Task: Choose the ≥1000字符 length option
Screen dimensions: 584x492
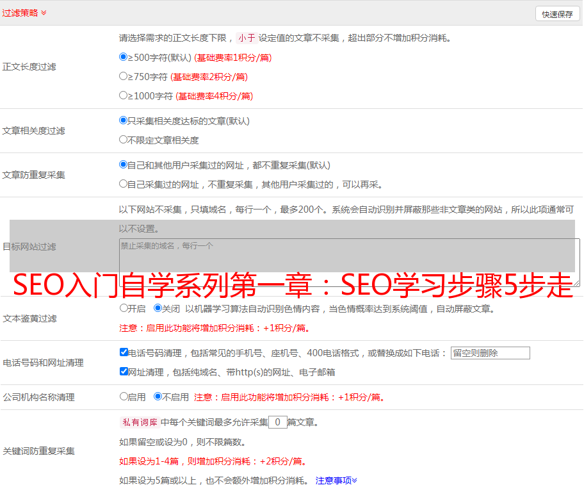Action: tap(124, 95)
